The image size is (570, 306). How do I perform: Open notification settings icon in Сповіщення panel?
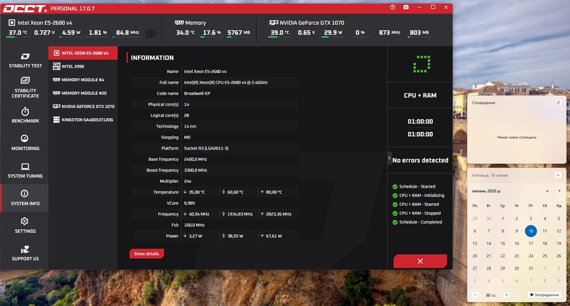[558, 102]
